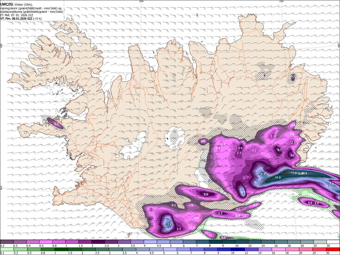Click the 3.0 value offshore southeast

pyautogui.click(x=310, y=203)
